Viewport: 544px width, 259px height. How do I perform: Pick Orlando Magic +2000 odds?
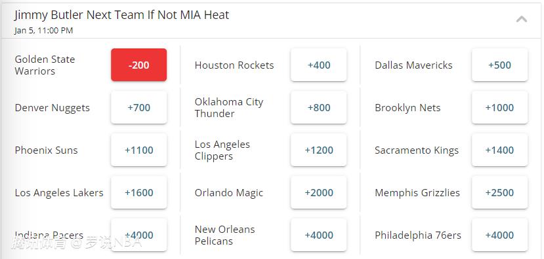coord(318,192)
